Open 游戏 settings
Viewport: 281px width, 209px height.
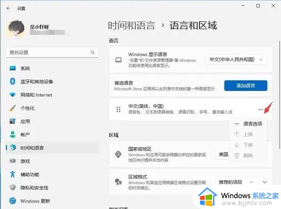52,161
